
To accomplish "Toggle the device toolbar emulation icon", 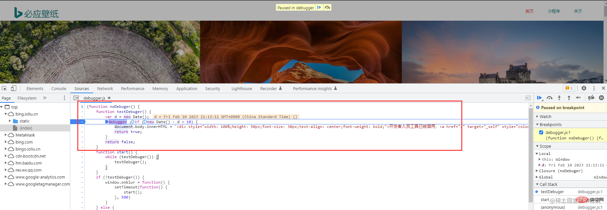I will pyautogui.click(x=13, y=88).
